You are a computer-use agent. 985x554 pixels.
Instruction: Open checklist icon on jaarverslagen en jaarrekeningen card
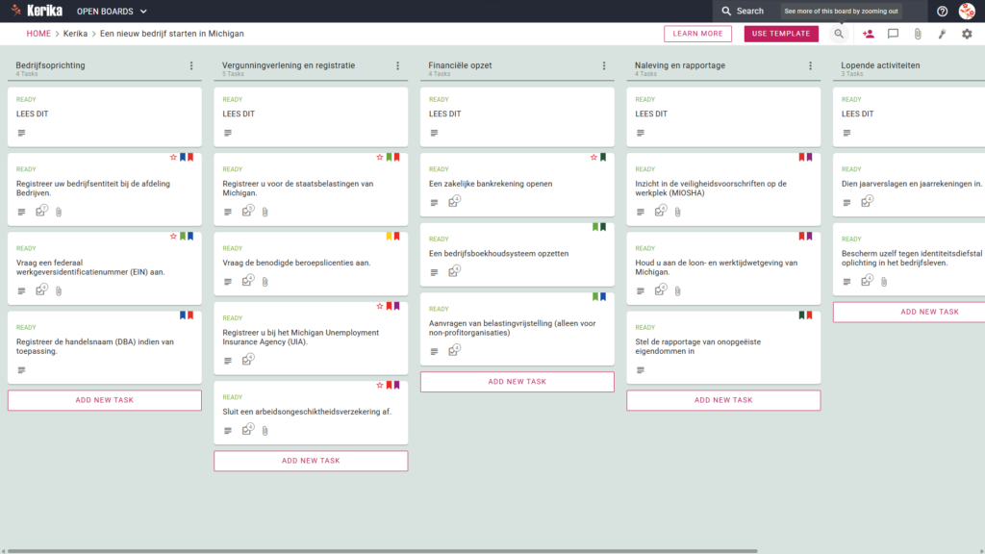pos(867,202)
